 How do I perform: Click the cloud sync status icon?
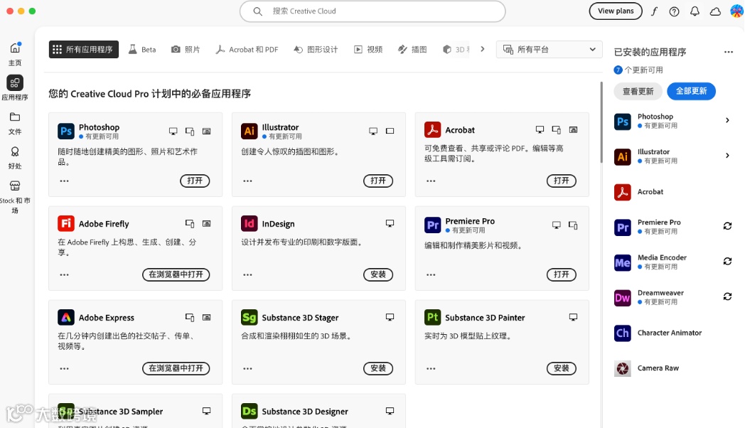(715, 11)
